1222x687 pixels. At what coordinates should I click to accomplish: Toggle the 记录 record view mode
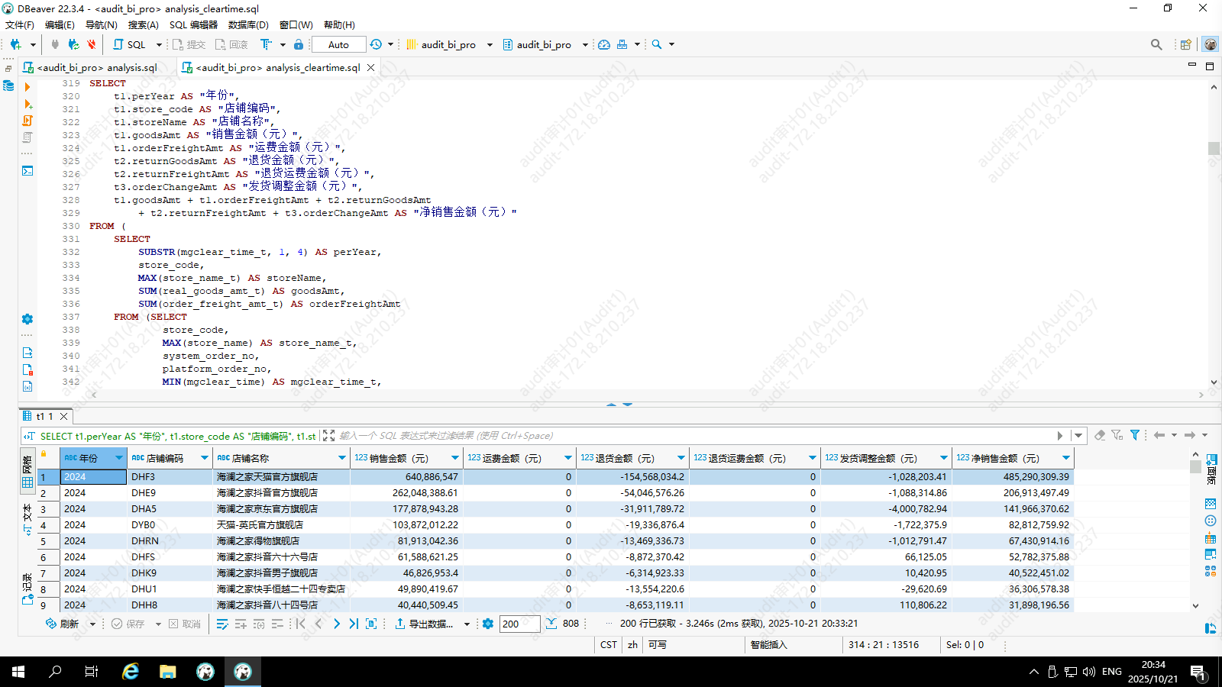point(27,589)
